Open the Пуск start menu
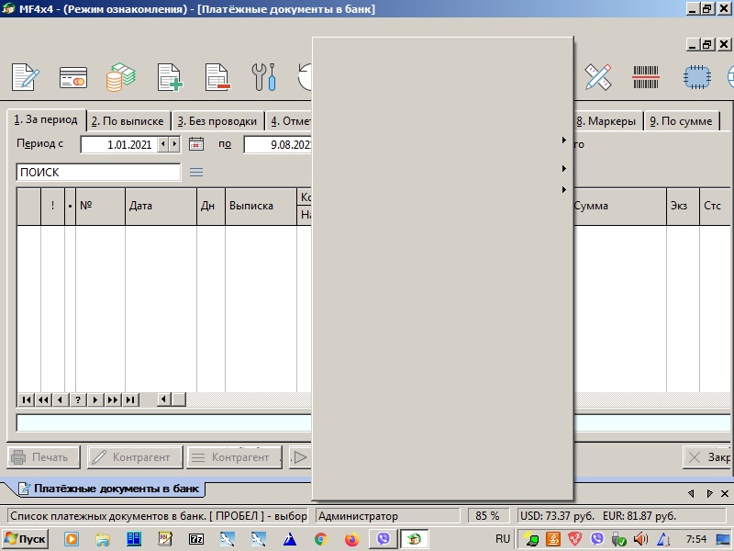The image size is (734, 551). tap(26, 539)
